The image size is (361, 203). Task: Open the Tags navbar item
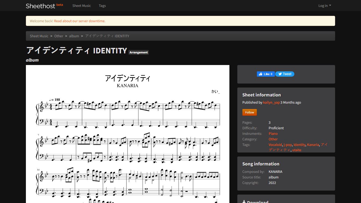point(102,6)
